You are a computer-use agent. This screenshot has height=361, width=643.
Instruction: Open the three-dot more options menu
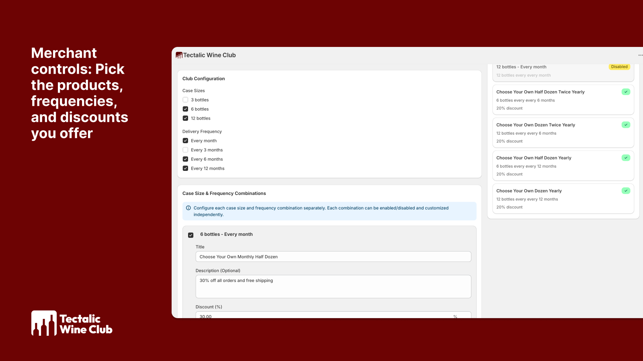[641, 55]
